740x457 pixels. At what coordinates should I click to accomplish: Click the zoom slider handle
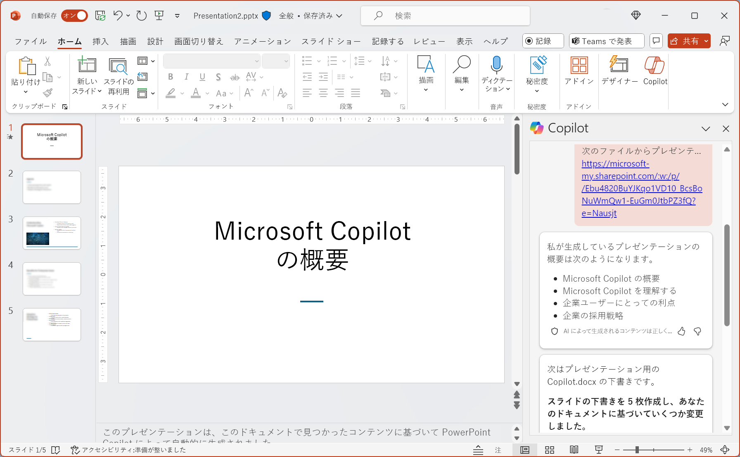point(637,450)
